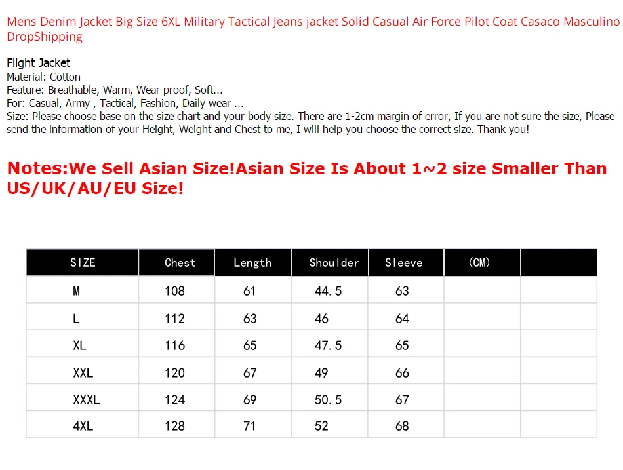Click the Material: Cotton line

point(43,77)
